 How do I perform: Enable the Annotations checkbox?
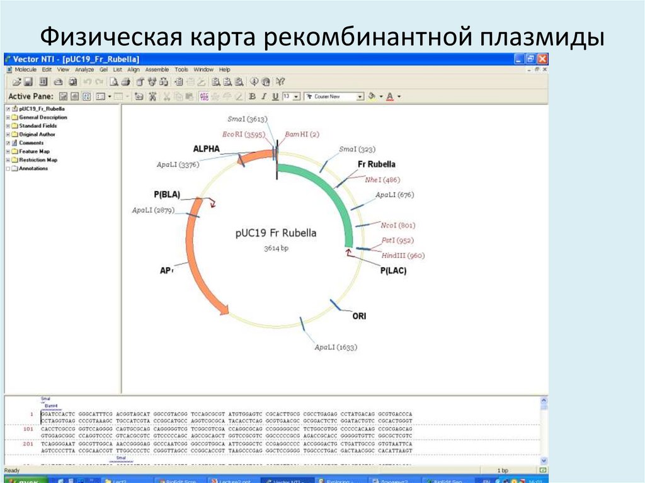point(8,168)
